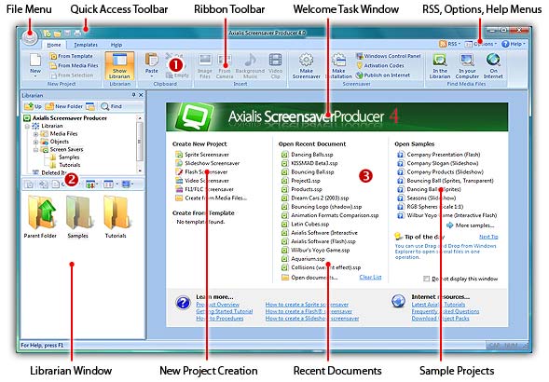Switch to the Templates ribbon tab
Image resolution: width=549 pixels, height=382 pixels.
coord(86,45)
